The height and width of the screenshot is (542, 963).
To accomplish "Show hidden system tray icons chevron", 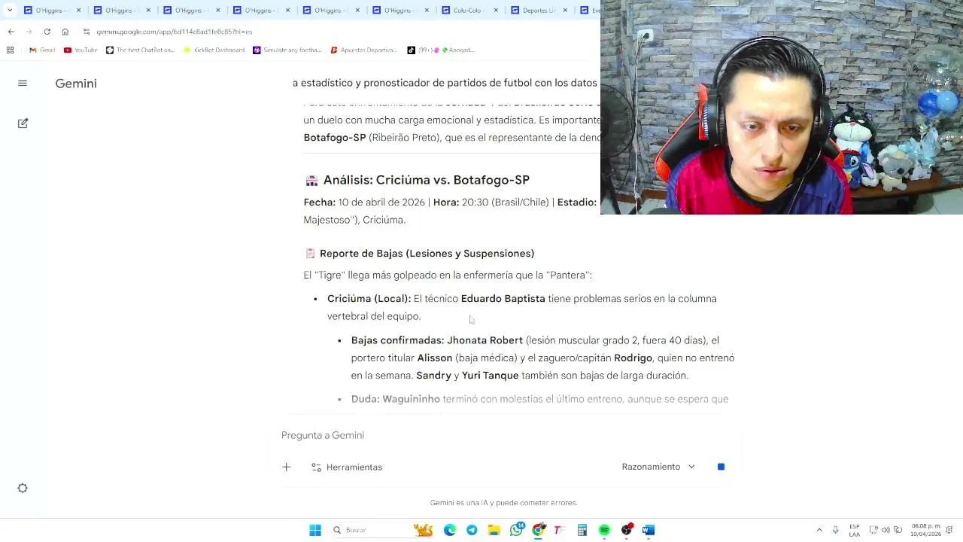I will 819,530.
